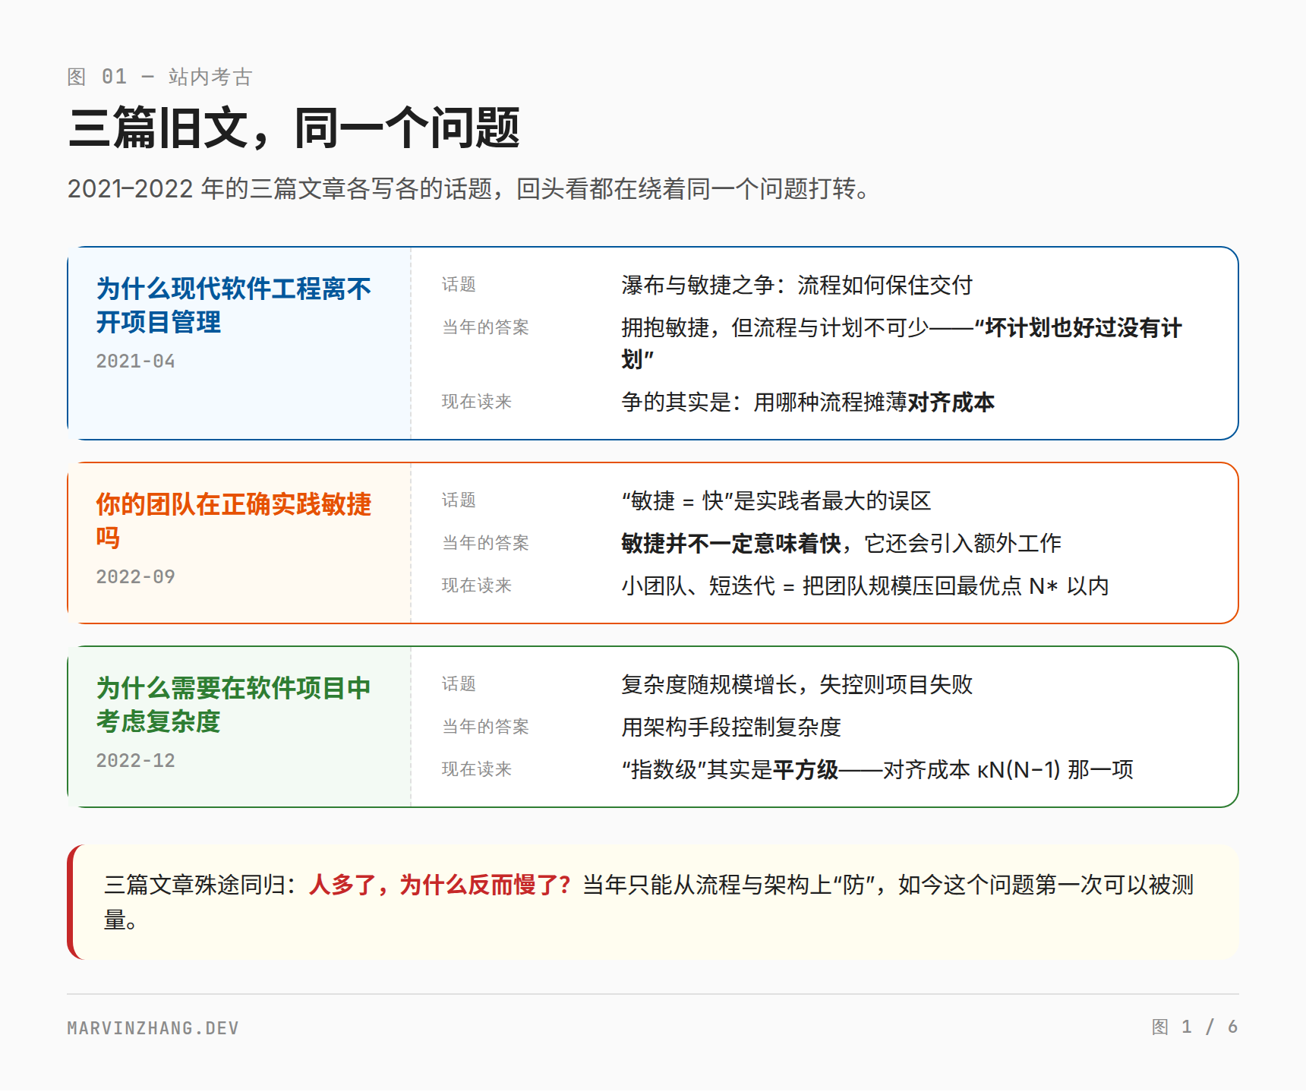Viewport: 1306px width, 1092px height.
Task: Click the date '2022-12'
Action: point(135,761)
